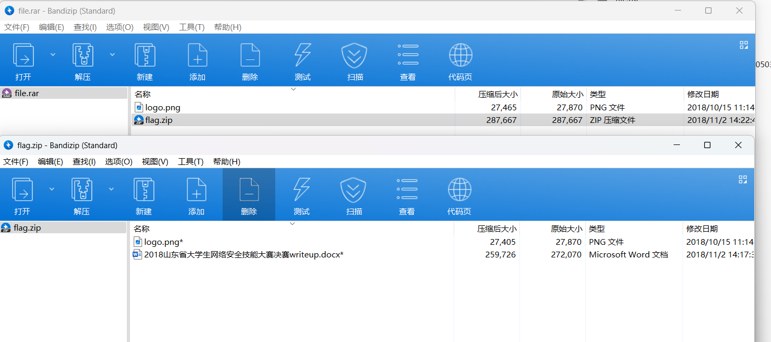Sort by 修改日期 column in file.rar window
This screenshot has width=771, height=342.
[x=703, y=95]
